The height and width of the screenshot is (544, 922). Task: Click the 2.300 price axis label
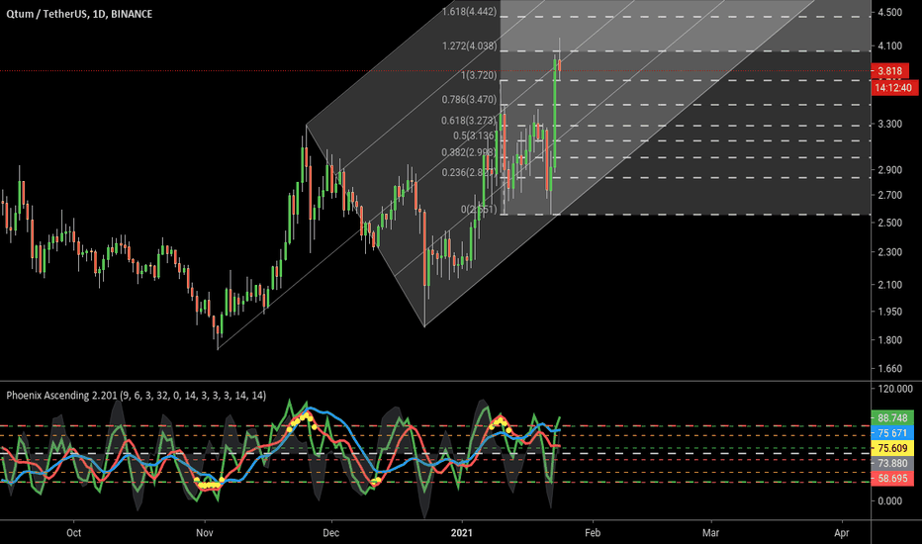(x=889, y=252)
